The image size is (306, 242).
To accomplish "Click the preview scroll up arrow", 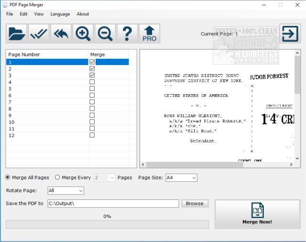I will pyautogui.click(x=297, y=53).
